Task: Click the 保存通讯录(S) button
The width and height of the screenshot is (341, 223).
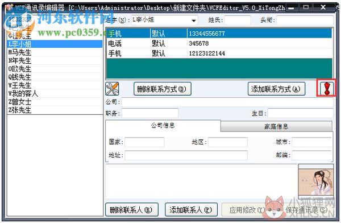Action: coord(307,210)
